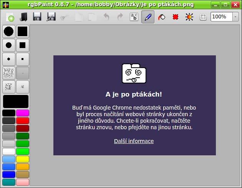
Task: Pick the tan brown color swatch
Action: (x=23, y=175)
